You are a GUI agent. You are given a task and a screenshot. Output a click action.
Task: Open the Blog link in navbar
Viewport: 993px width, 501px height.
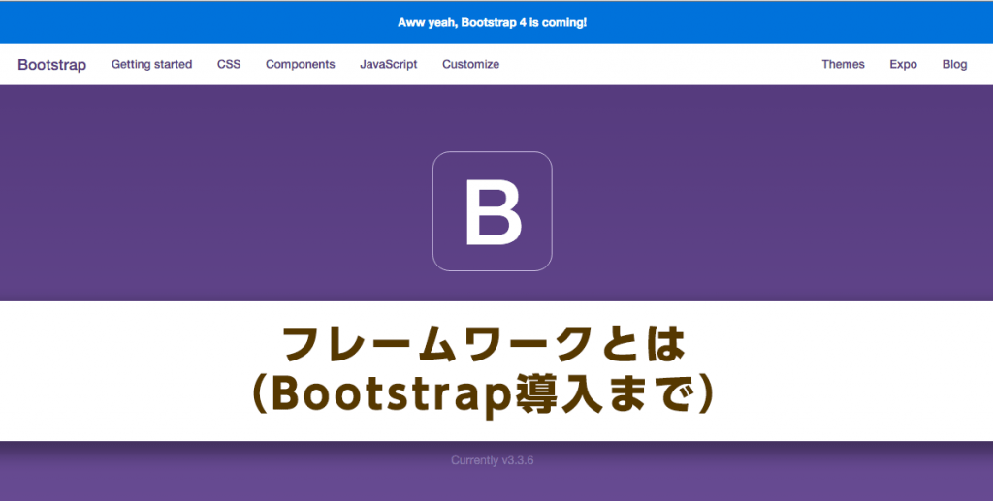tap(954, 65)
